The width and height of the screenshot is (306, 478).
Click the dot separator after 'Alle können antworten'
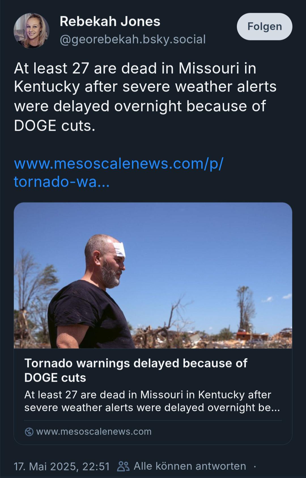pos(255,466)
